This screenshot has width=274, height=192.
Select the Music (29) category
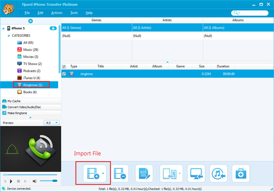27,50
